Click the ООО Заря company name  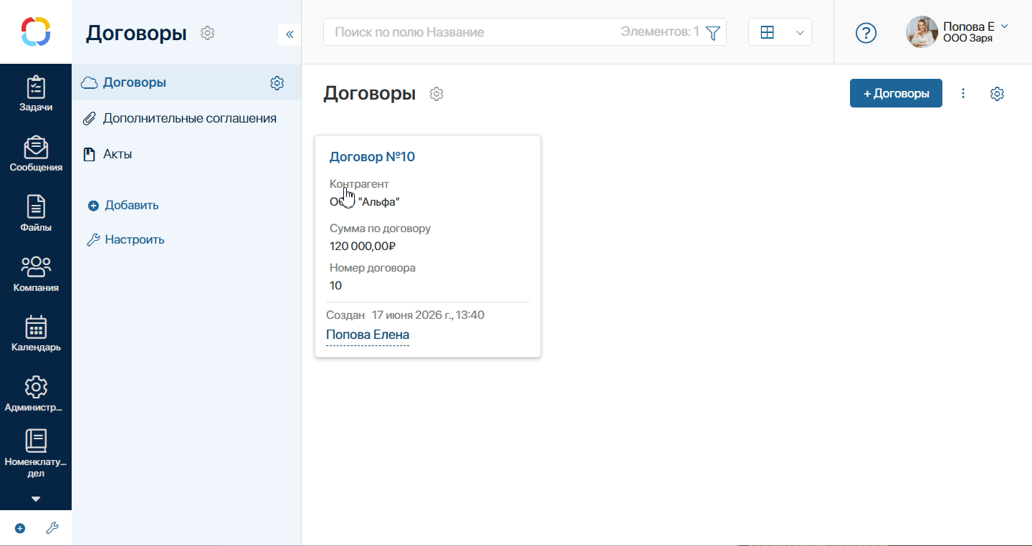967,39
